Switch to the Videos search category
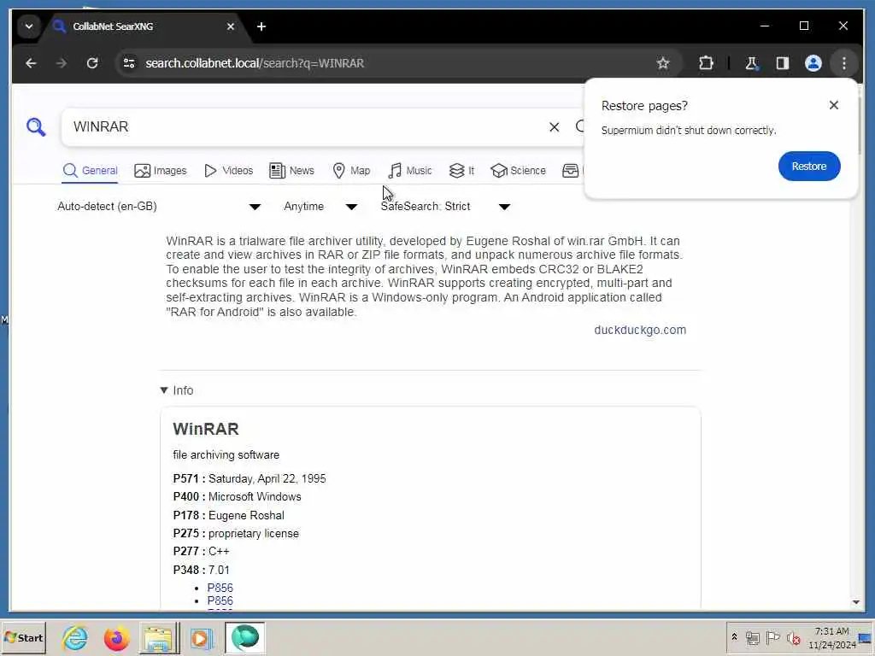 pyautogui.click(x=229, y=171)
